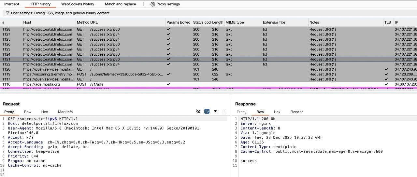Switch Request view to the Hex tab

coord(45,112)
